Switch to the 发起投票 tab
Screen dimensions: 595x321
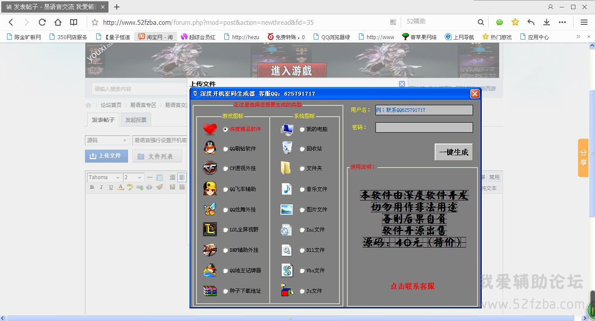(x=136, y=120)
